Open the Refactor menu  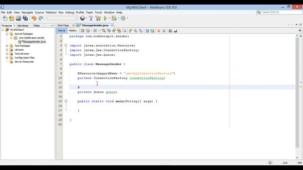coord(51,12)
